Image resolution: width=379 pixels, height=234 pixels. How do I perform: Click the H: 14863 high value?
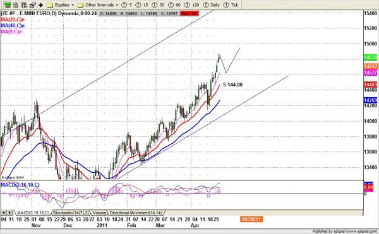click(x=129, y=14)
